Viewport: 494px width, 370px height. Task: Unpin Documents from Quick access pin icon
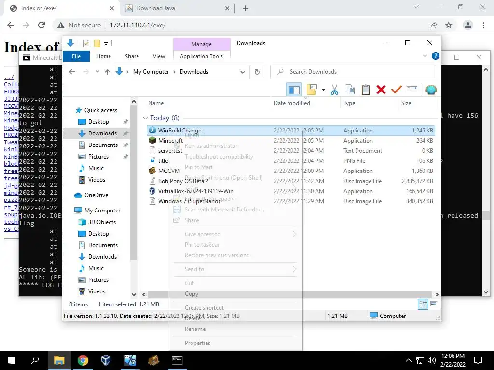pyautogui.click(x=125, y=145)
